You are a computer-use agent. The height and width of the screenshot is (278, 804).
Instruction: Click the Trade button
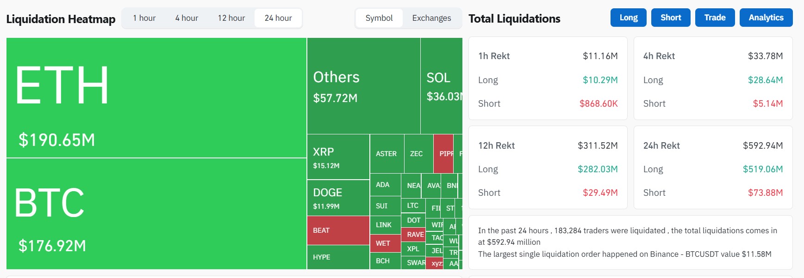tap(715, 18)
